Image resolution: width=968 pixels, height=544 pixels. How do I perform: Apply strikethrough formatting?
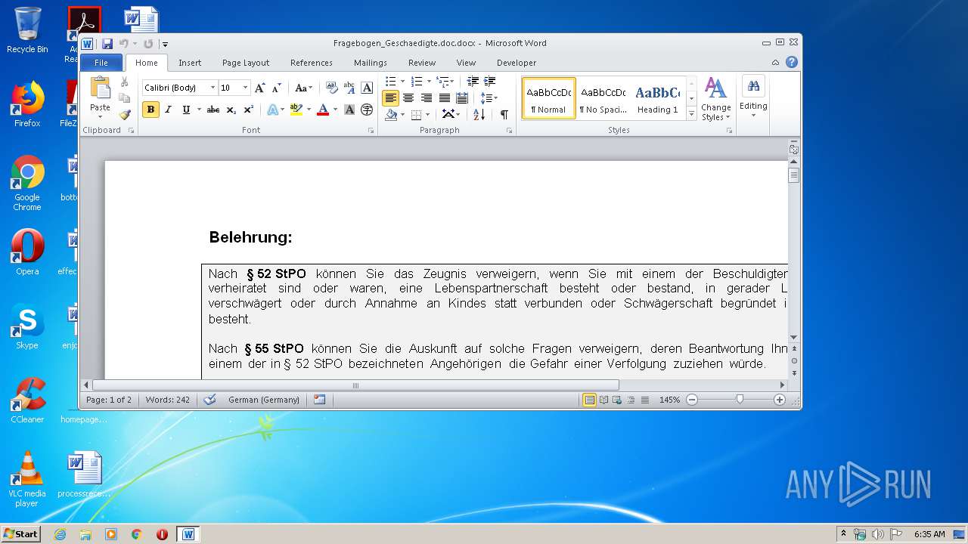tap(213, 110)
